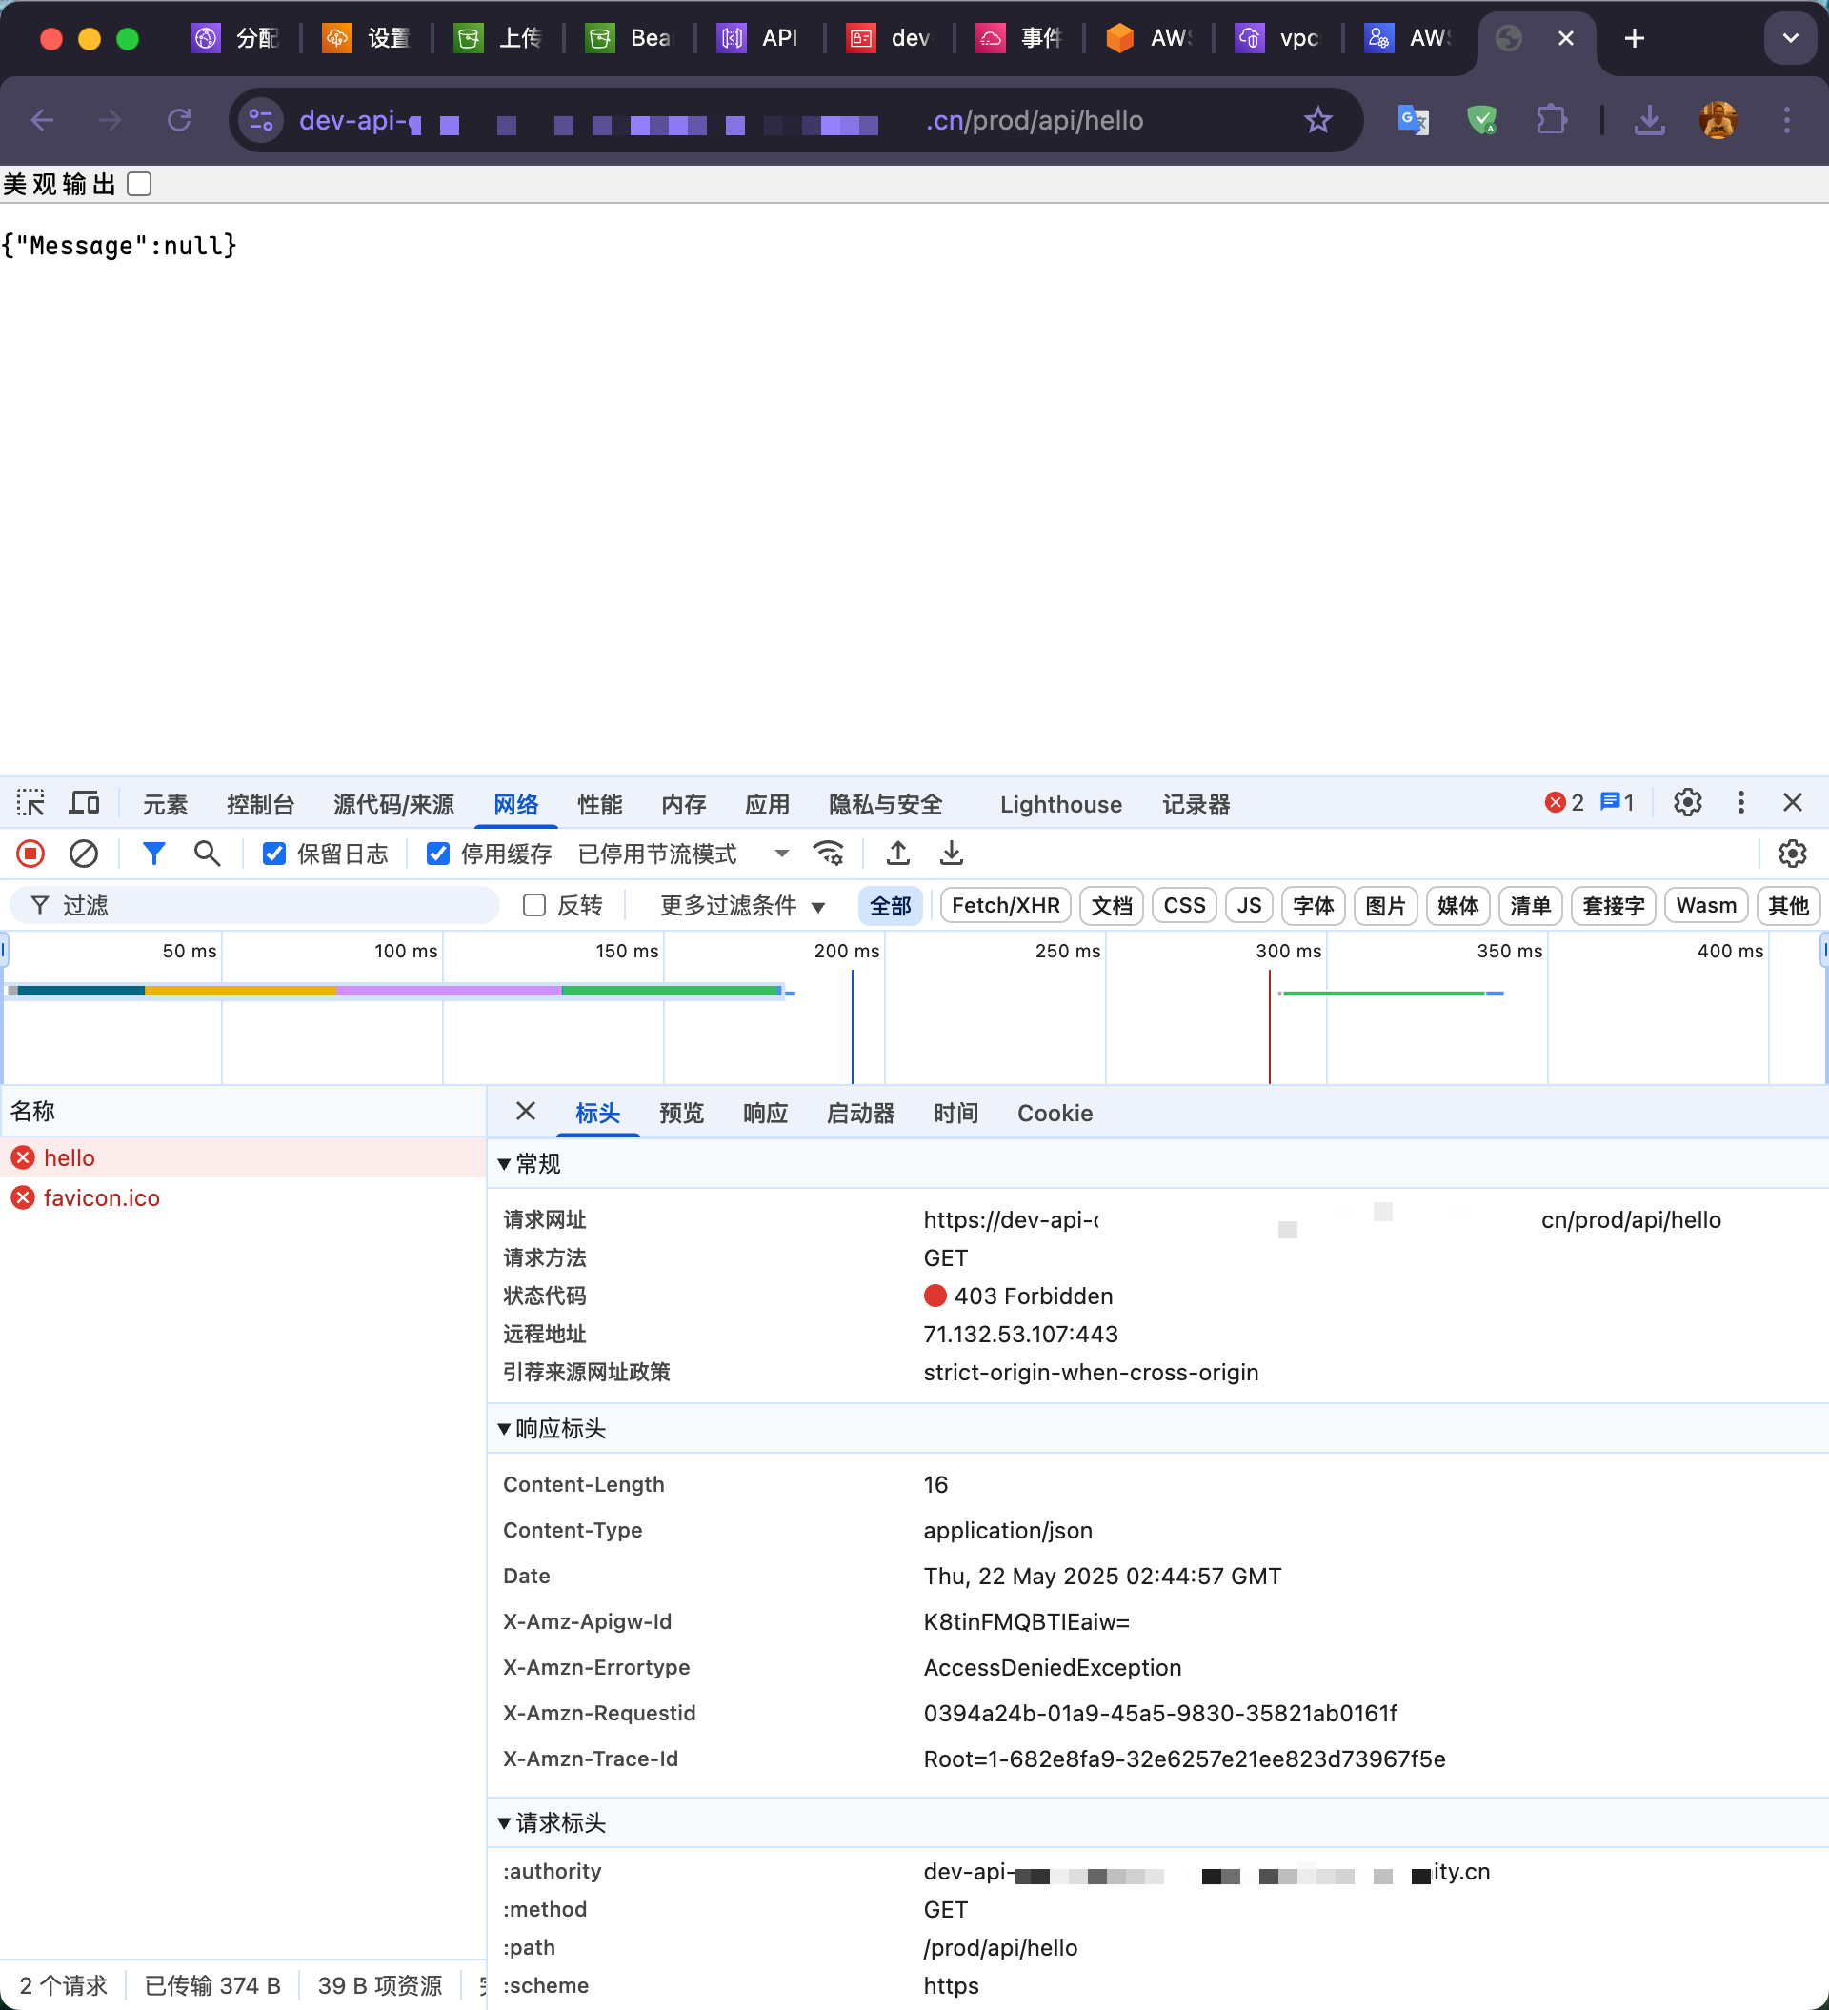Image resolution: width=1829 pixels, height=2010 pixels.
Task: Toggle the network filter funnel icon
Action: click(x=153, y=854)
